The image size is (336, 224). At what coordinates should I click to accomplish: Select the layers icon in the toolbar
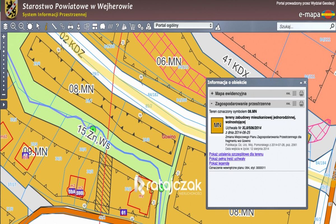(5, 26)
